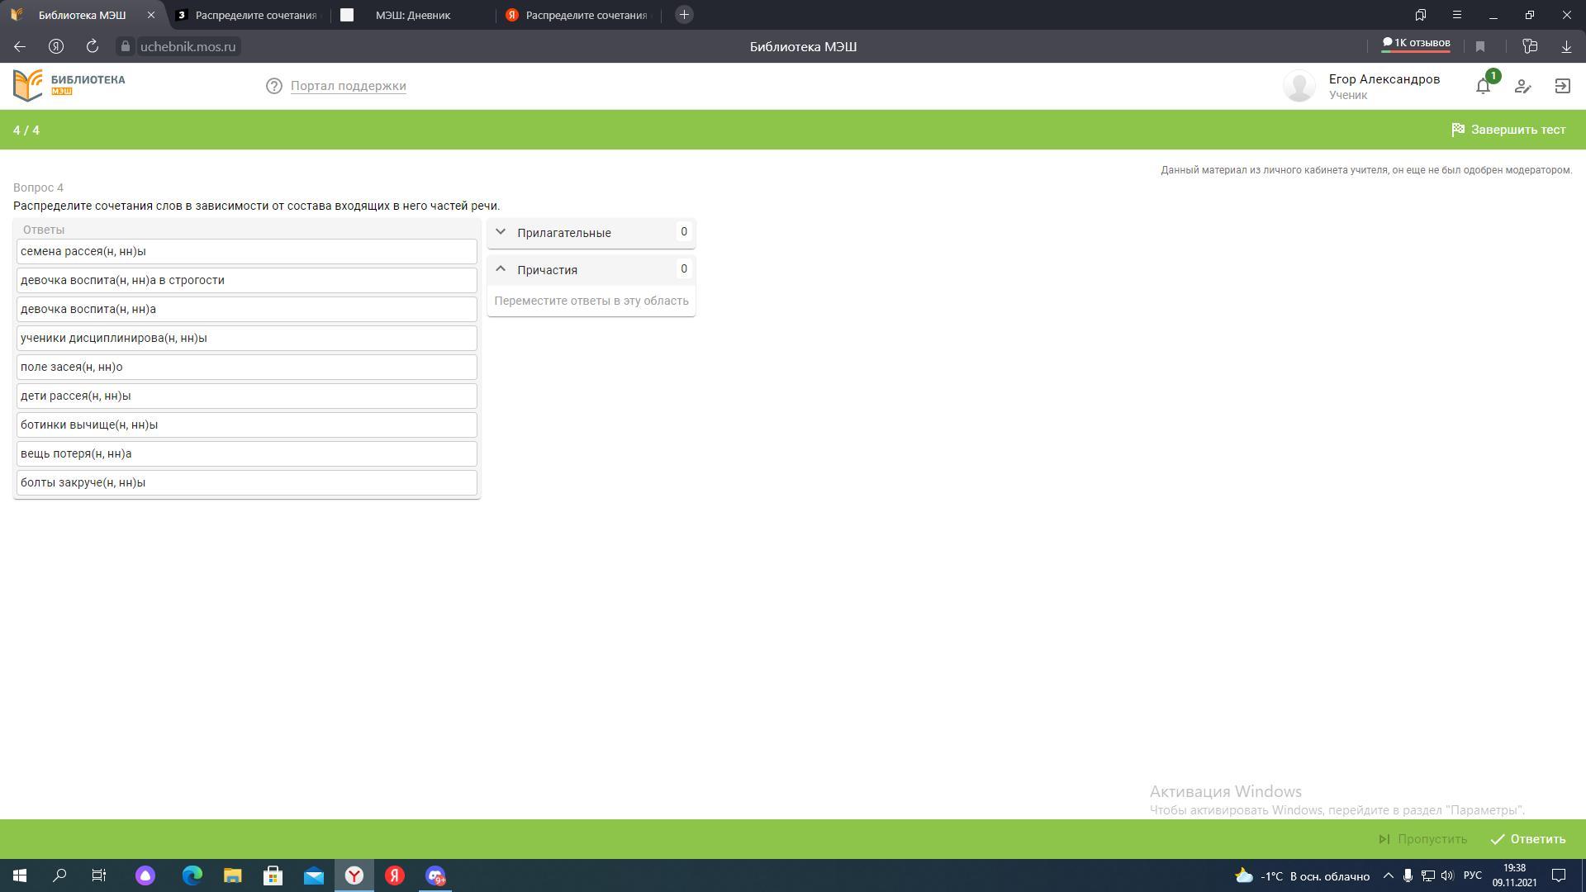Click the notifications bell icon
This screenshot has height=892, width=1586.
[x=1483, y=86]
